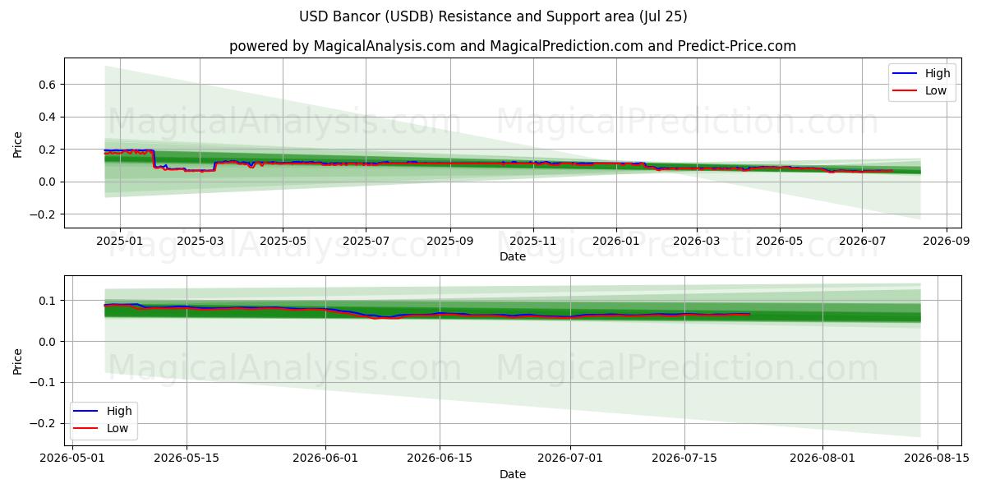Click the '0.0' y-axis tick on the top chart
This screenshot has width=986, height=493.
point(47,182)
